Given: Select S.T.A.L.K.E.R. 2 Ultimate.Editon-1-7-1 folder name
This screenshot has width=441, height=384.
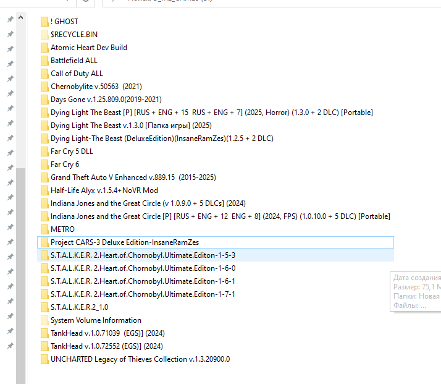Looking at the screenshot, I should click(x=143, y=294).
